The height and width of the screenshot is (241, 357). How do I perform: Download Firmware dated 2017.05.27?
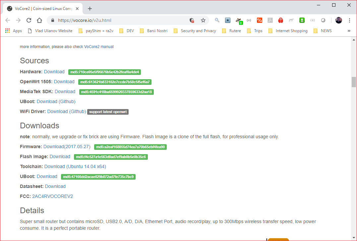[x=67, y=147]
